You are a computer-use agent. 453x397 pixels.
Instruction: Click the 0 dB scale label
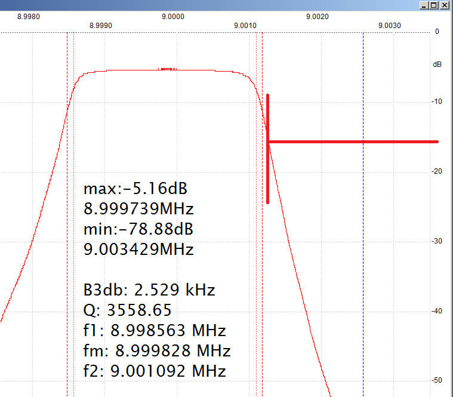pos(437,32)
